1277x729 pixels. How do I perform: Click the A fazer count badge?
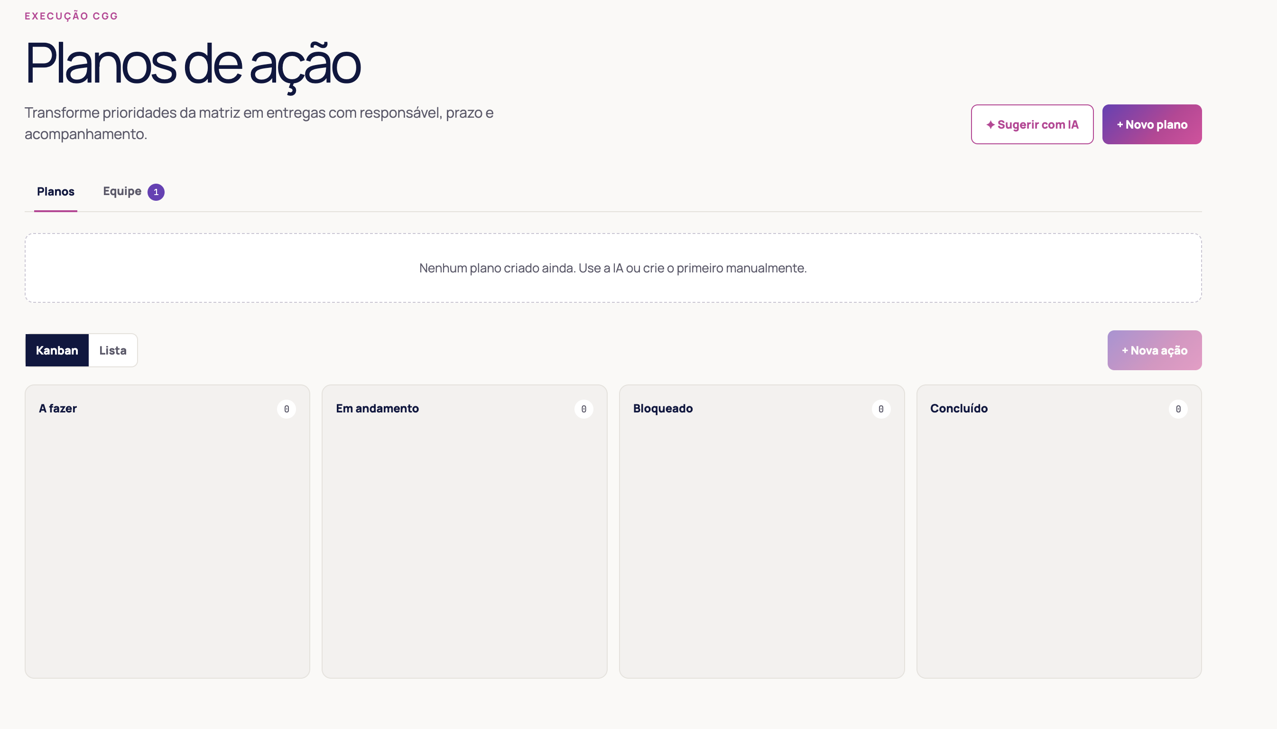coord(286,409)
